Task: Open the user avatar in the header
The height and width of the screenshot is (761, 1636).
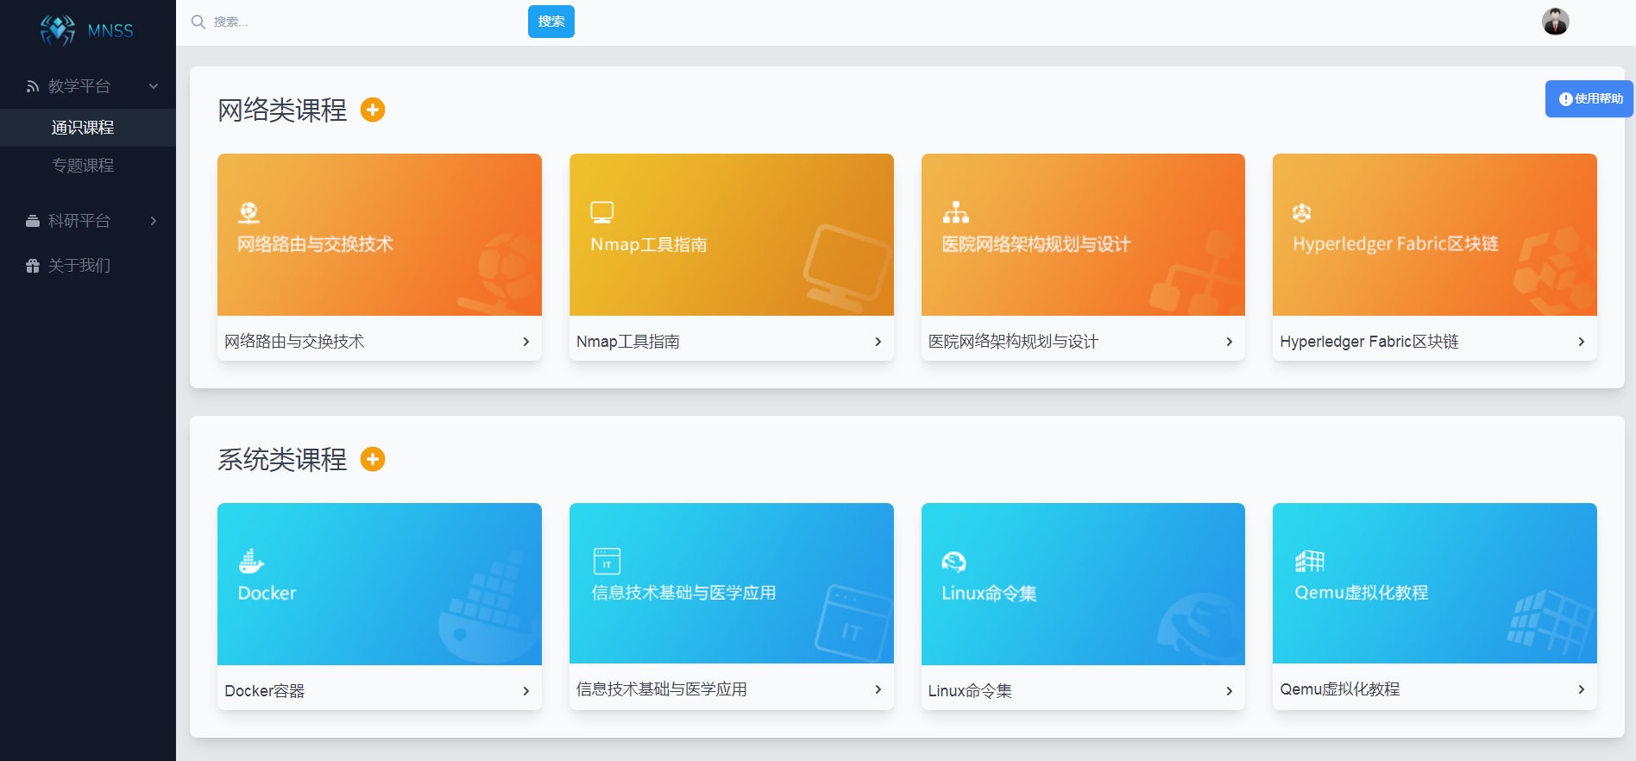Action: point(1555,22)
